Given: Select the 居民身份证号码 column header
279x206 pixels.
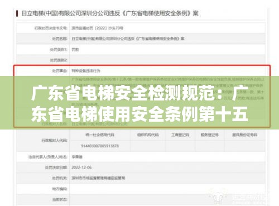Looking at the screenshot, I should coord(245,135).
